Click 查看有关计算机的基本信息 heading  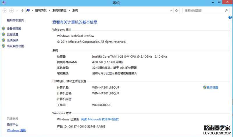(75, 22)
